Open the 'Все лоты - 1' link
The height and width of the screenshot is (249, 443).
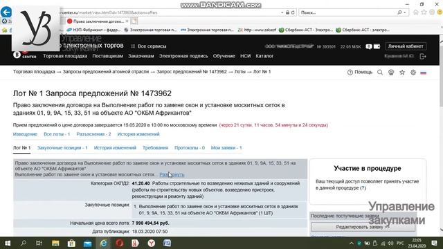click(57, 134)
